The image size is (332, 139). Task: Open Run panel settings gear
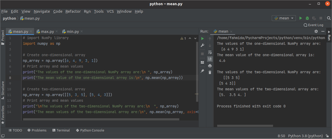coord(316,31)
